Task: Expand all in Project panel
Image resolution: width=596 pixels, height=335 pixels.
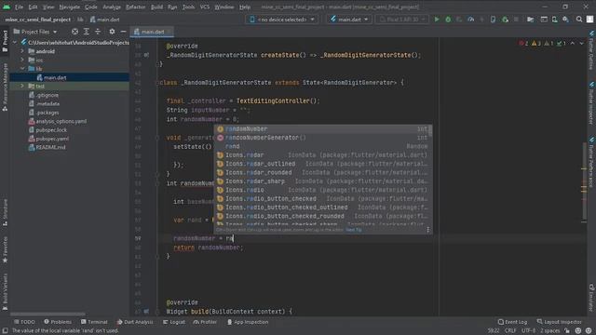Action: click(x=87, y=32)
